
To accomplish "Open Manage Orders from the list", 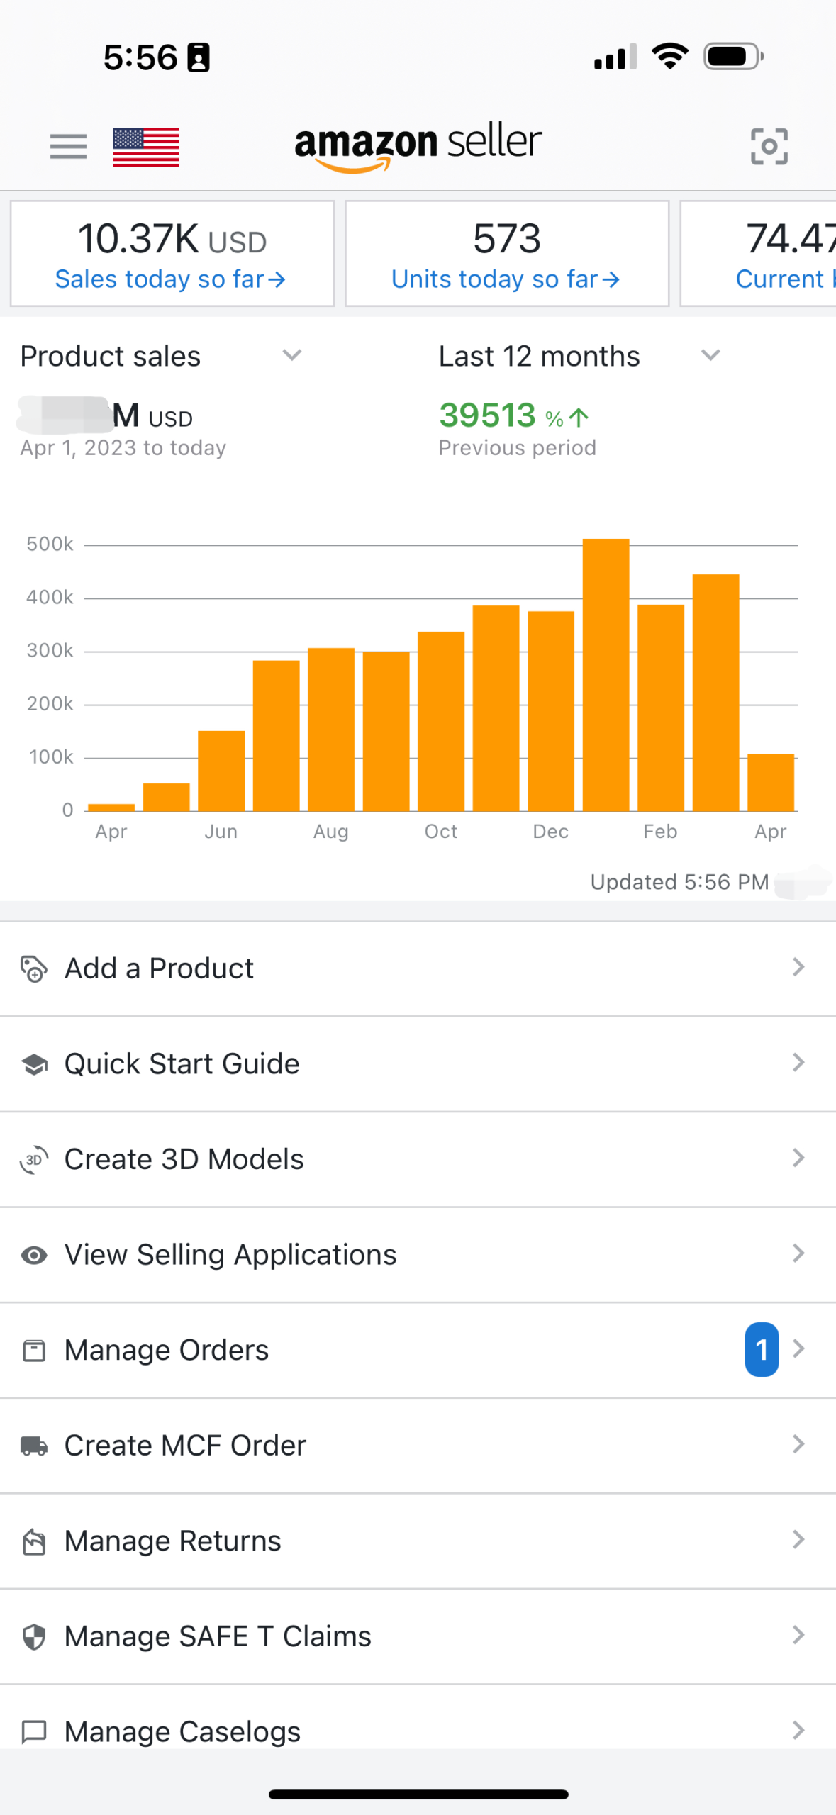I will pos(418,1350).
